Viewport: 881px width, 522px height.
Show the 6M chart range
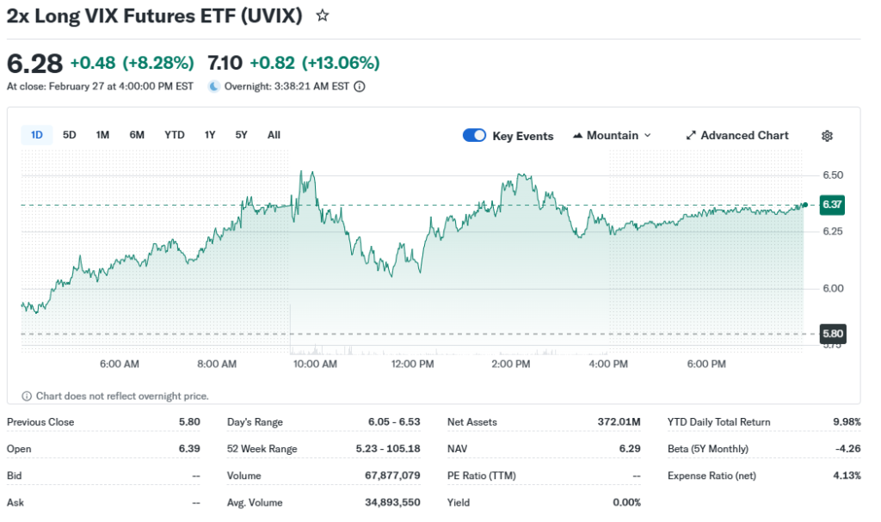pos(137,135)
